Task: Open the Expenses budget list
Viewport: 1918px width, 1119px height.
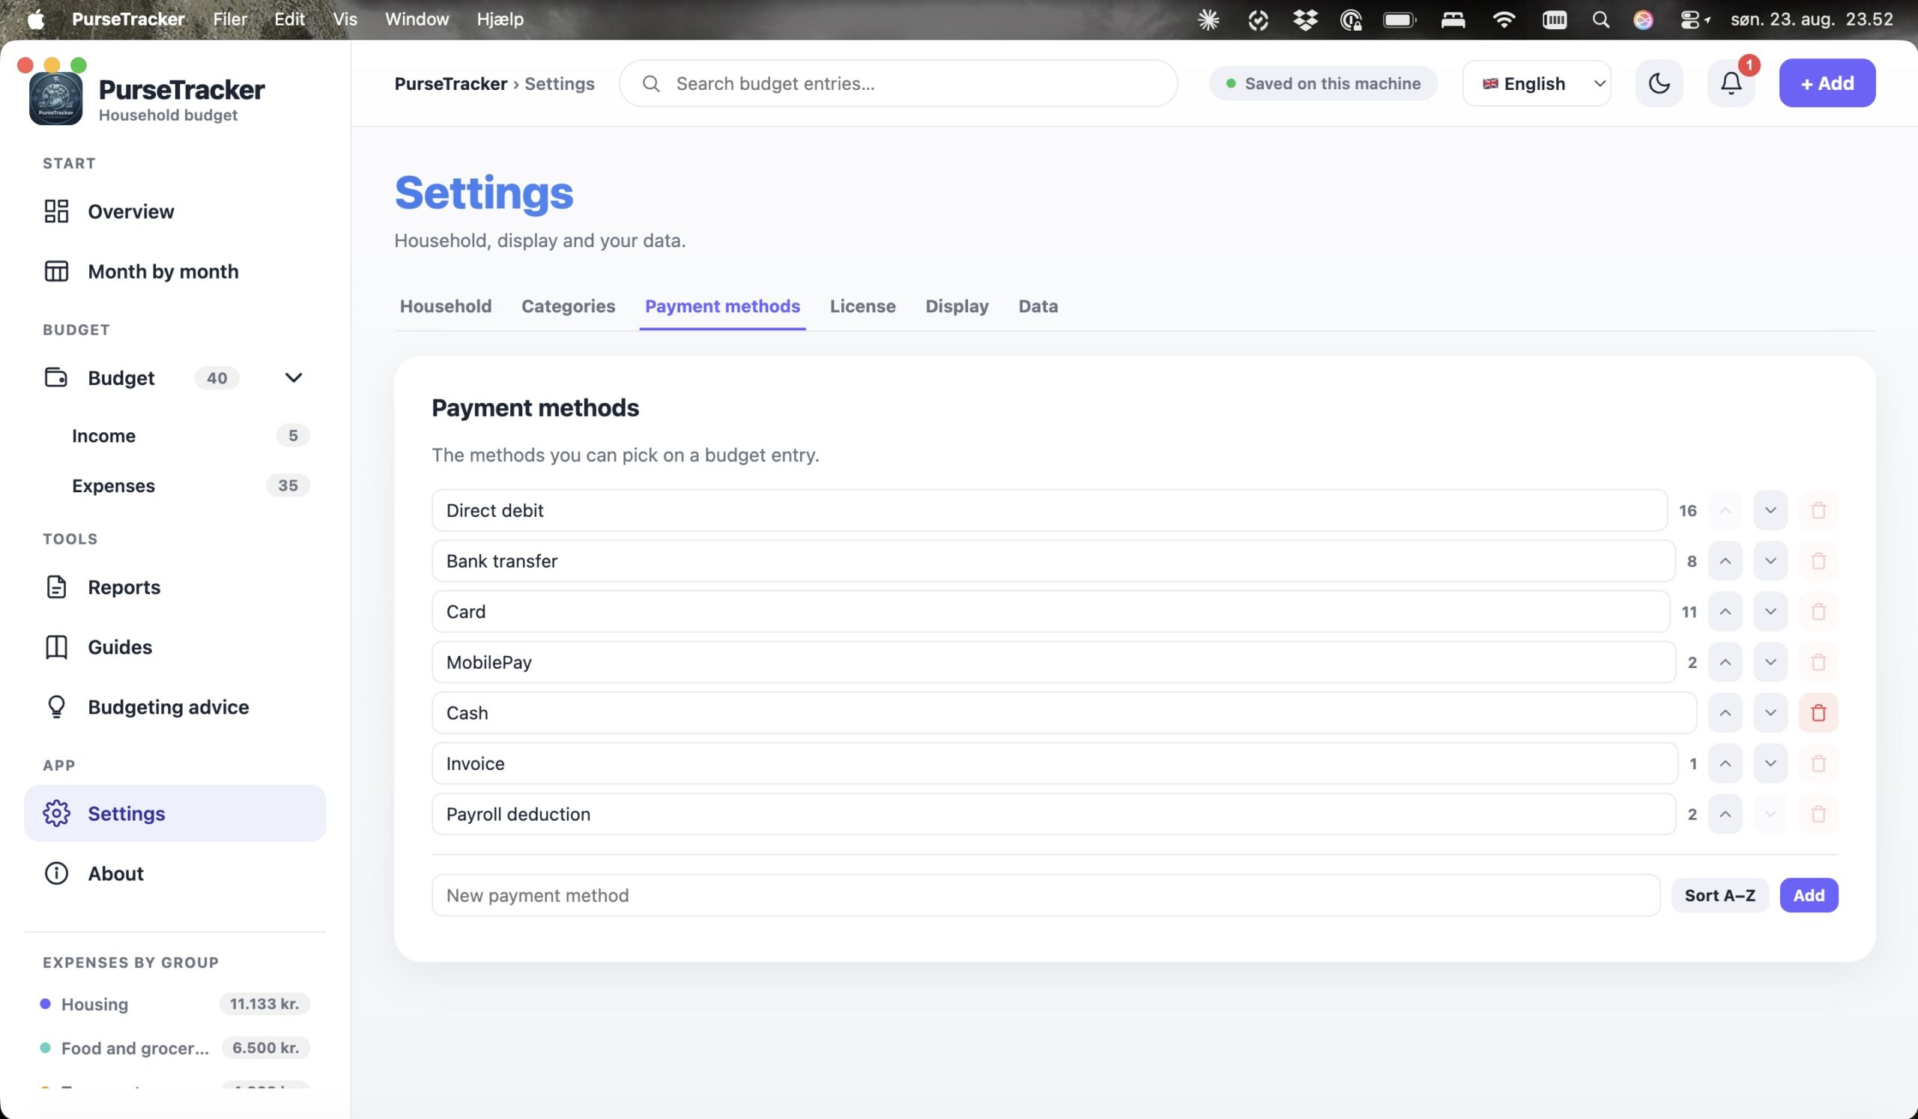Action: [x=190, y=485]
